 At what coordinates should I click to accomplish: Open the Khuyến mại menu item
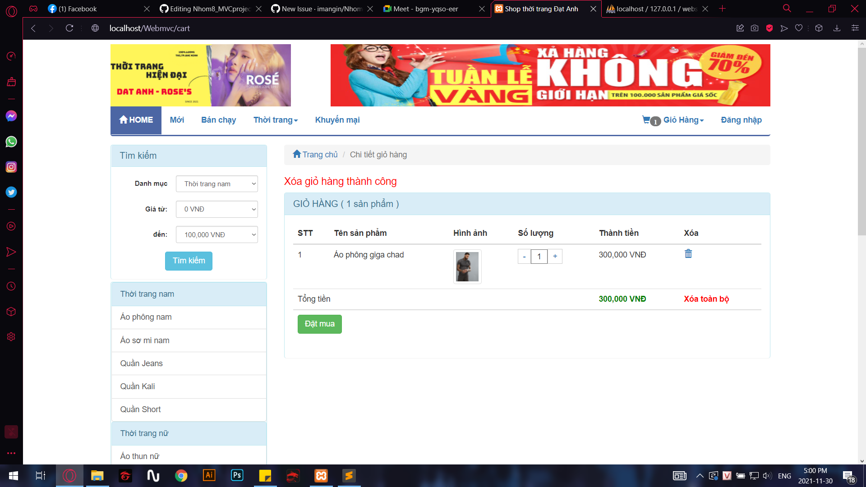337,120
